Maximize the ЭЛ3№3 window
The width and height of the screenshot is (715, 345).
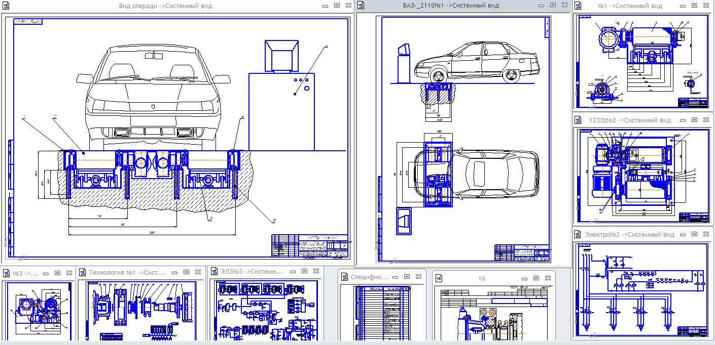pyautogui.click(x=304, y=272)
